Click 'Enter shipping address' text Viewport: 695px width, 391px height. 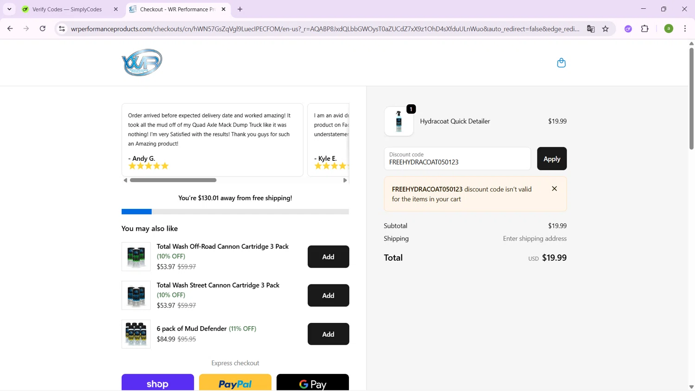click(535, 239)
